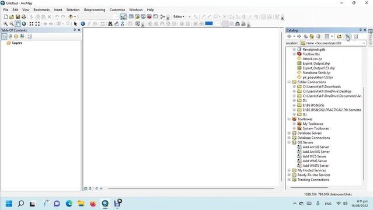Click the blue color swatch on toolbar
This screenshot has width=373, height=210.
tap(209, 23)
